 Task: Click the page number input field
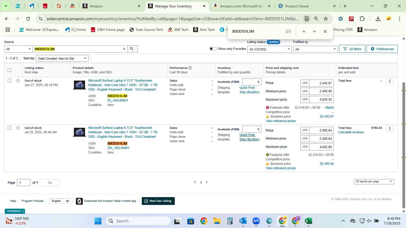23,183
